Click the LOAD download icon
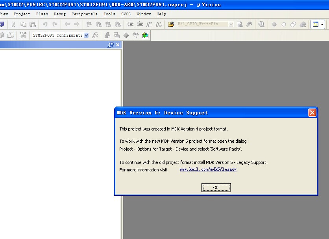The height and width of the screenshot is (239, 329). (x=23, y=35)
